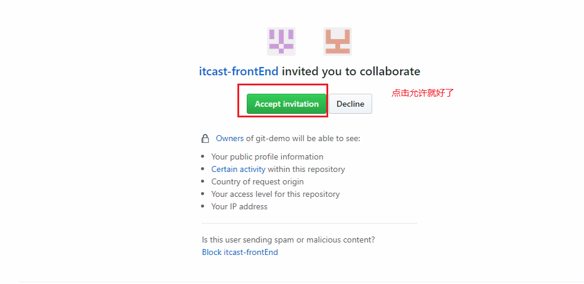
Task: Open the Owners link
Action: tap(230, 138)
